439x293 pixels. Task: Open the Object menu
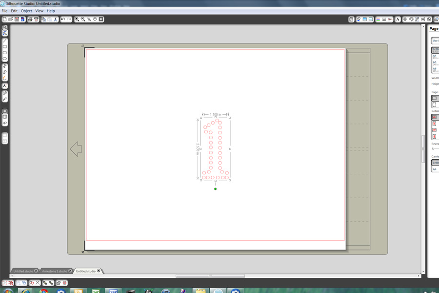[26, 11]
